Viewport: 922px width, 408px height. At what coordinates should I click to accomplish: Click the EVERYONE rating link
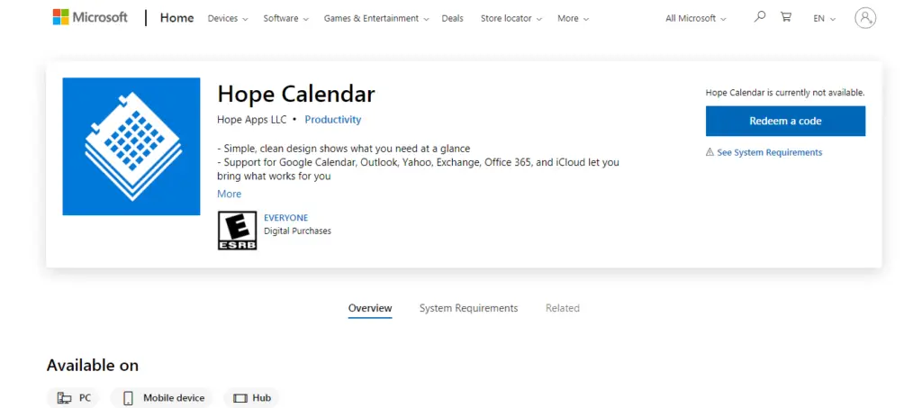click(285, 218)
